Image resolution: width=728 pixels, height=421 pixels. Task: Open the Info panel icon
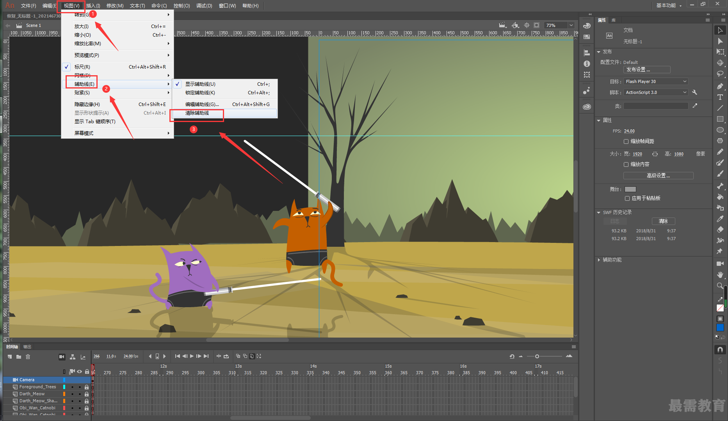[587, 64]
